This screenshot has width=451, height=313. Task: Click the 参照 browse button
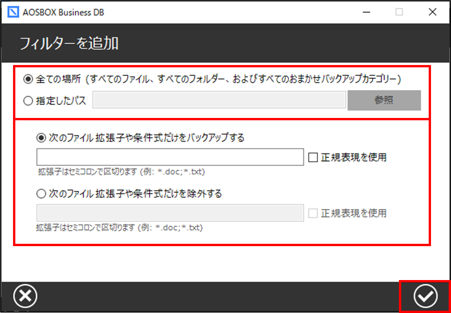pyautogui.click(x=384, y=100)
